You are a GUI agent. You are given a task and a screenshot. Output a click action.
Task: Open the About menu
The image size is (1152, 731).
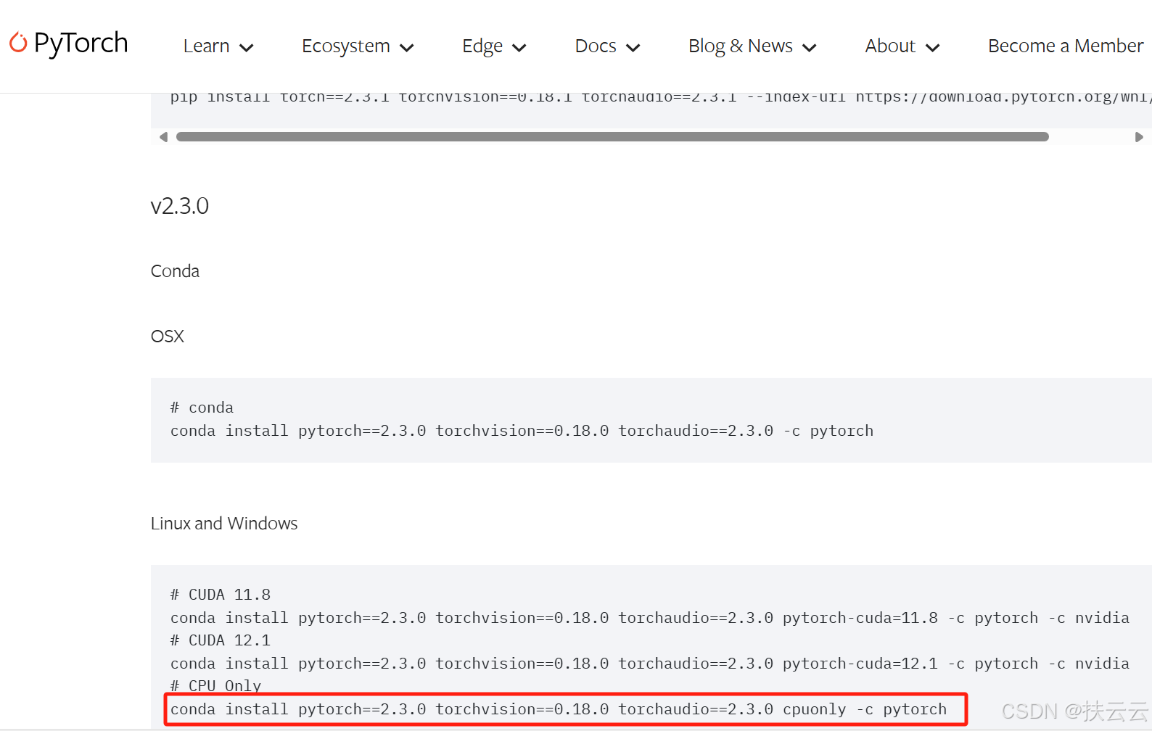[x=890, y=46]
